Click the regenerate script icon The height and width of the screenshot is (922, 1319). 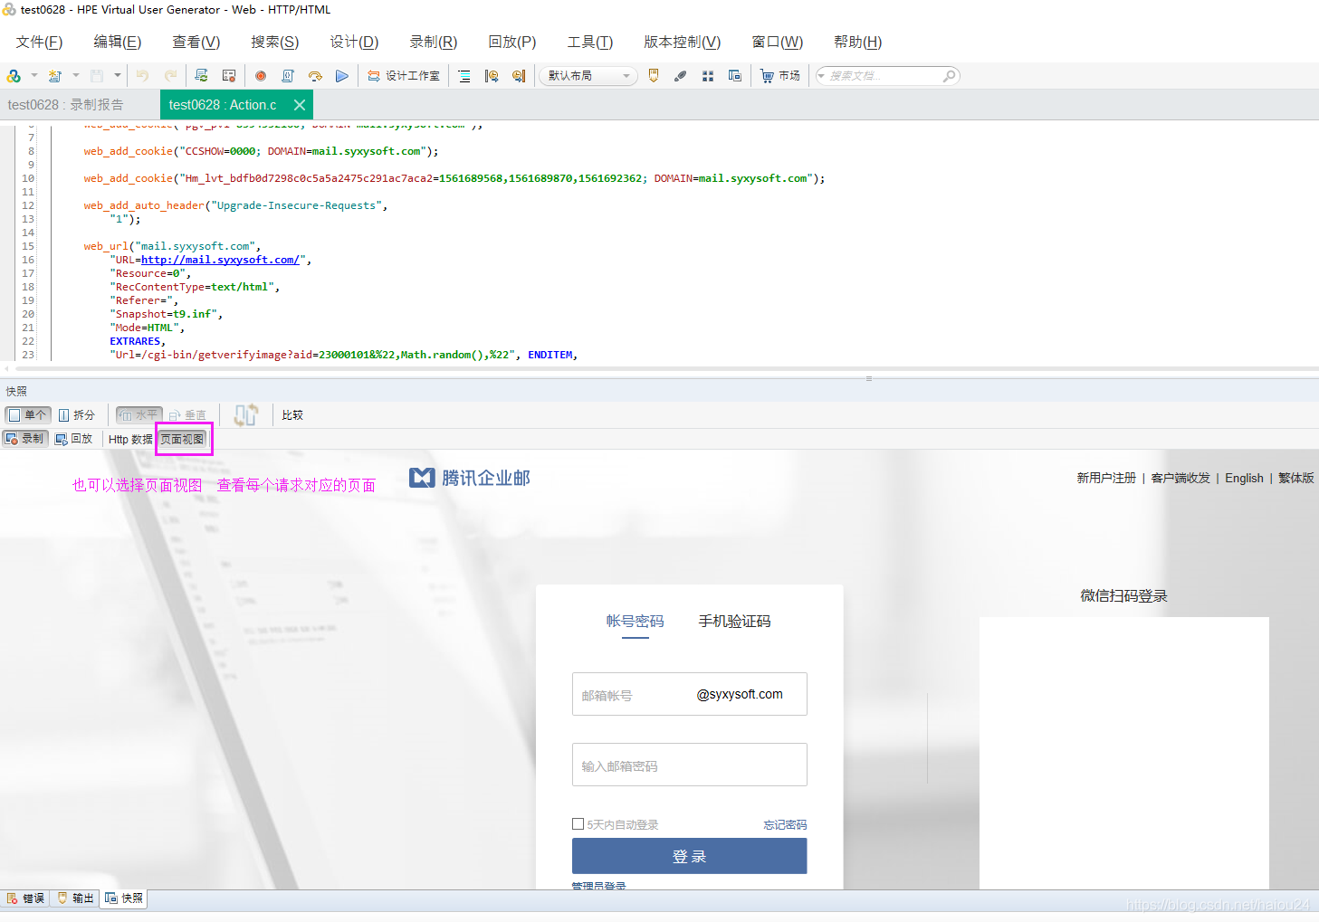[x=492, y=76]
